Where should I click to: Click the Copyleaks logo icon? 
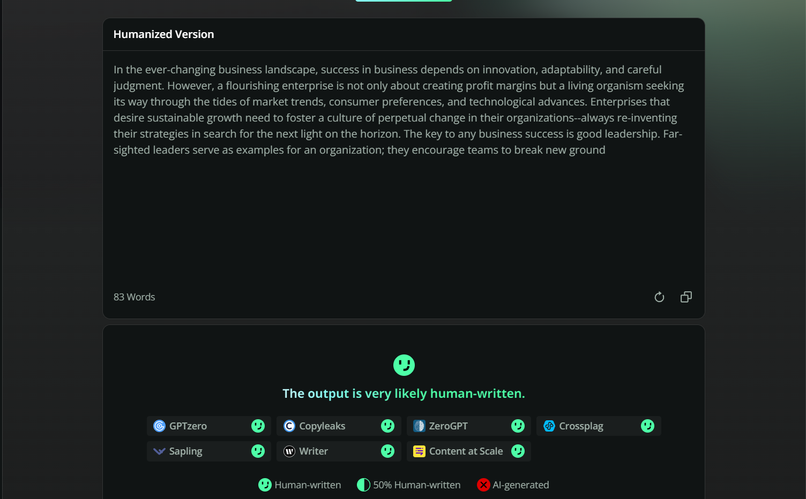pos(289,426)
